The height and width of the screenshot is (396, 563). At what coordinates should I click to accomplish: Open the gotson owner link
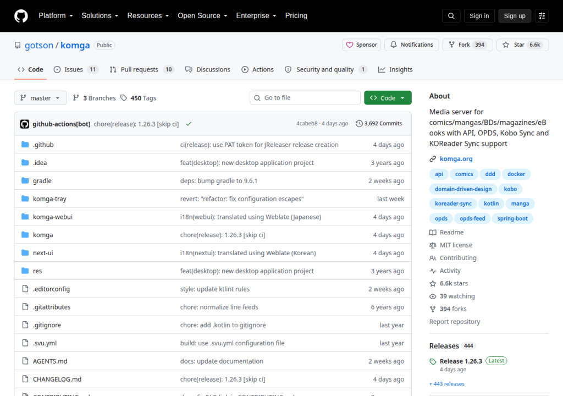click(x=39, y=45)
